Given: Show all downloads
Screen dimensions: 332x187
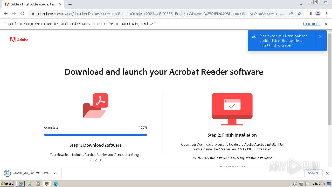Looking at the screenshot, I should (x=313, y=173).
